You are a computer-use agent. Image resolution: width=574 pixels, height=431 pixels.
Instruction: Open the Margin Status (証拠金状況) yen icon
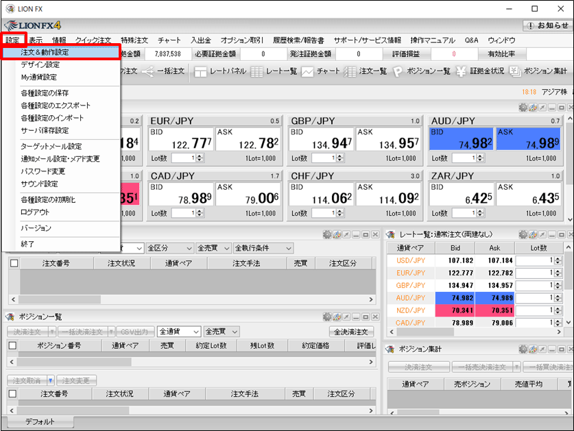461,71
